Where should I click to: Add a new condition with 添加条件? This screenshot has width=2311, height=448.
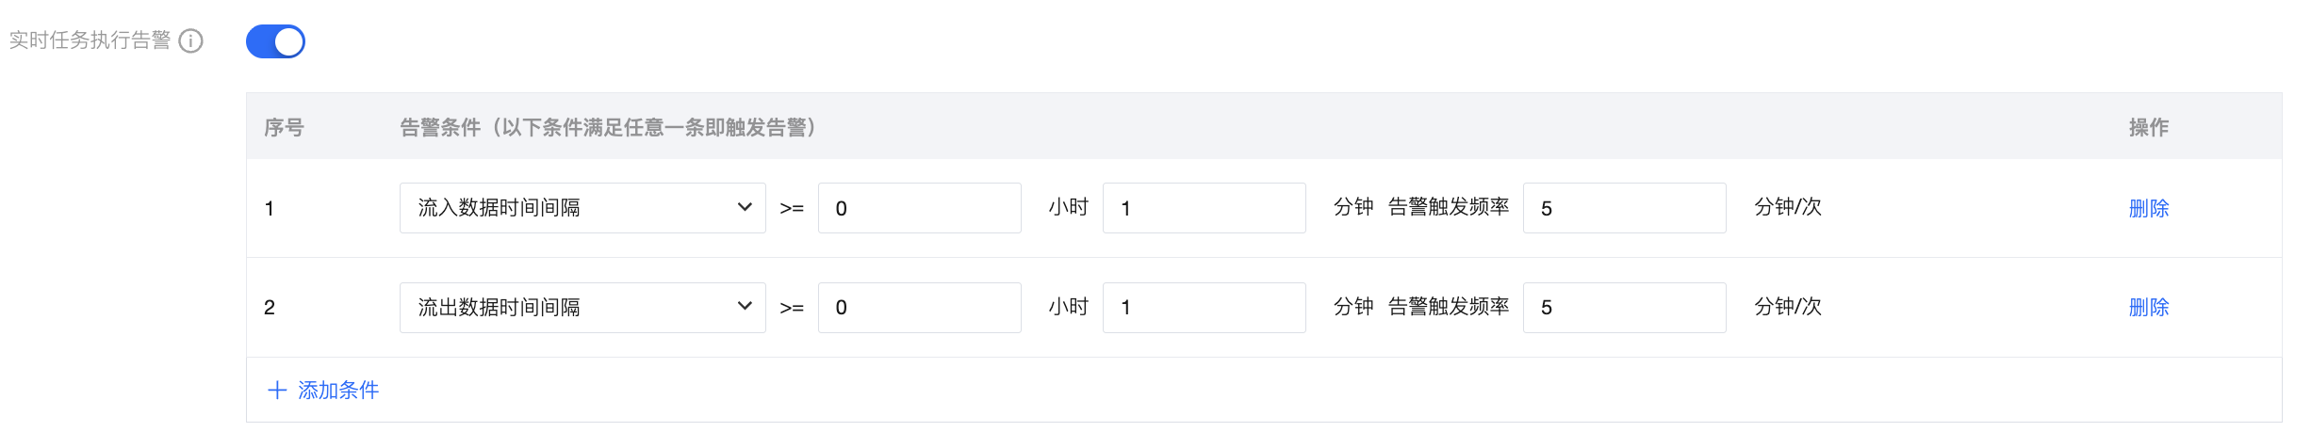pyautogui.click(x=323, y=391)
